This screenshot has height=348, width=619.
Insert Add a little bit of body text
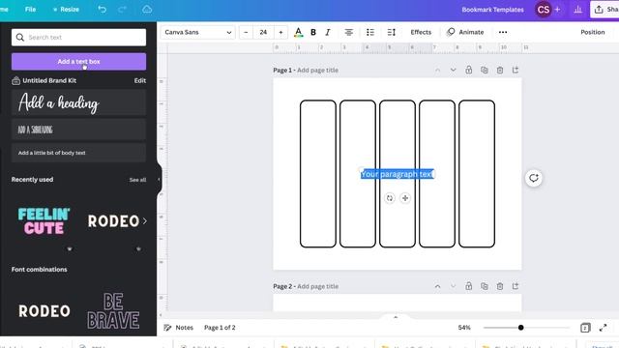(x=78, y=153)
